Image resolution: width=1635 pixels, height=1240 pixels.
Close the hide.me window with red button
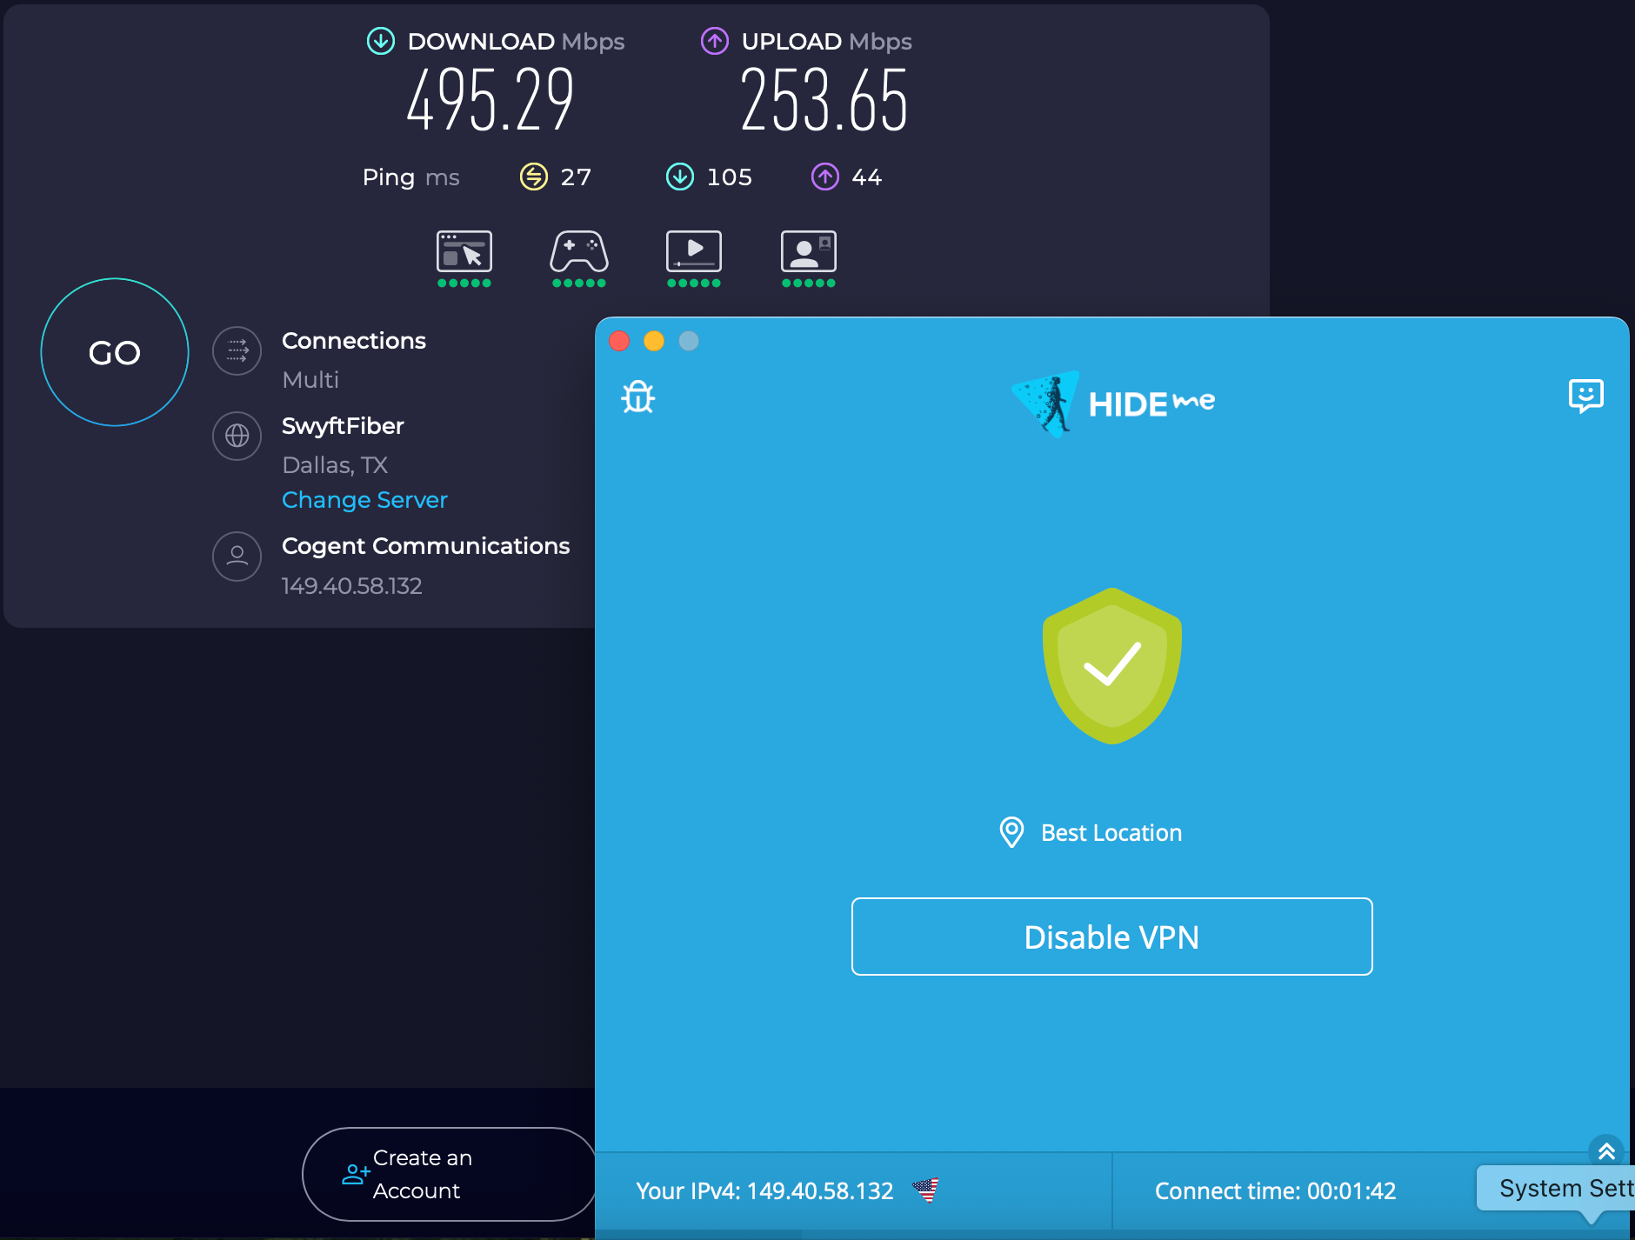[619, 341]
